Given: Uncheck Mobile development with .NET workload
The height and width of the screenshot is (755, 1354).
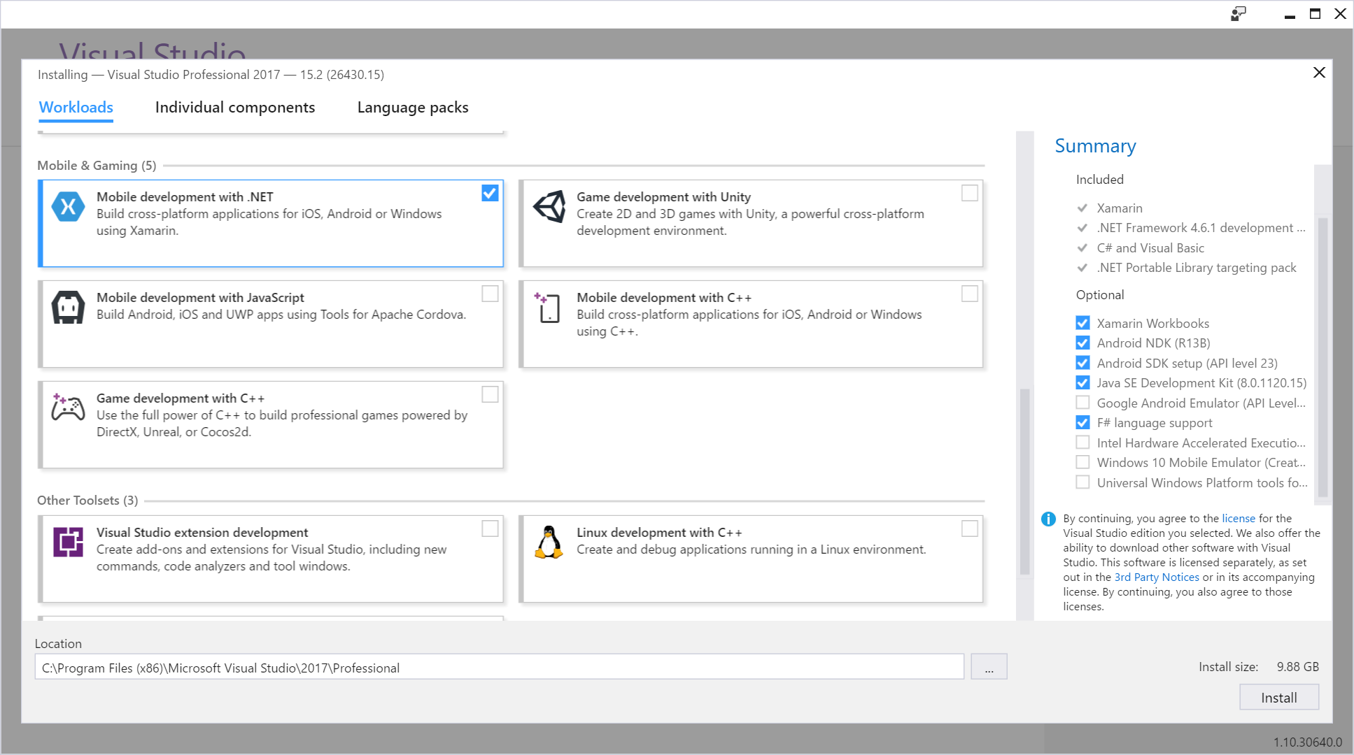Looking at the screenshot, I should (490, 193).
